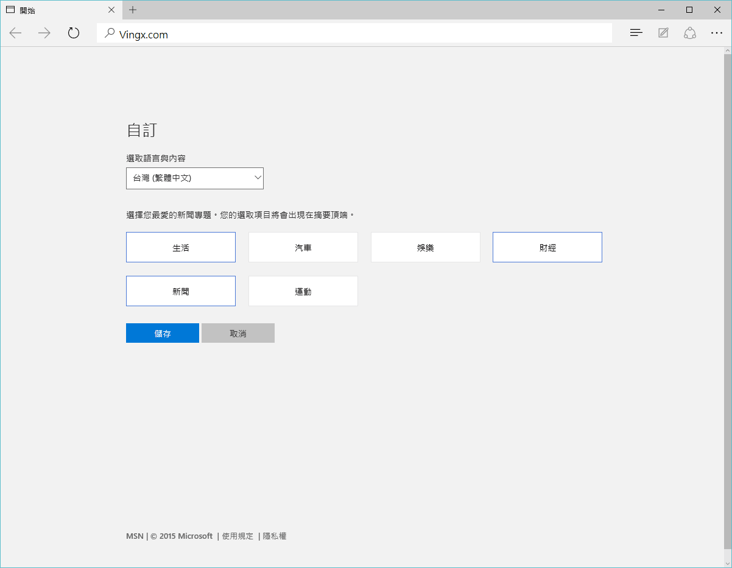
Task: Toggle the 生活 topic tile
Action: (181, 247)
